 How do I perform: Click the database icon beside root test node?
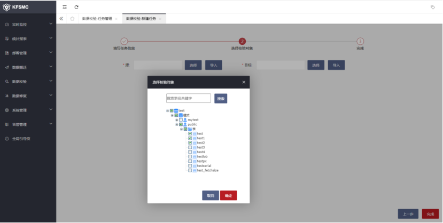click(176, 111)
